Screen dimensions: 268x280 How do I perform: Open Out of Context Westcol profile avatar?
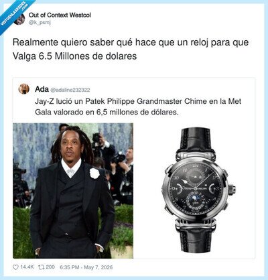point(19,19)
